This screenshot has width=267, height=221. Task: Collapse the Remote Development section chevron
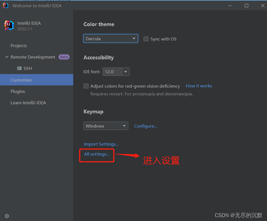7,57
